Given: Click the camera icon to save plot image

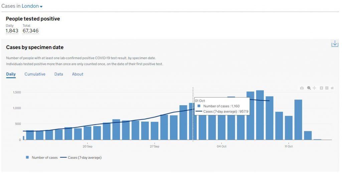Looking at the screenshot, I should [302, 88].
